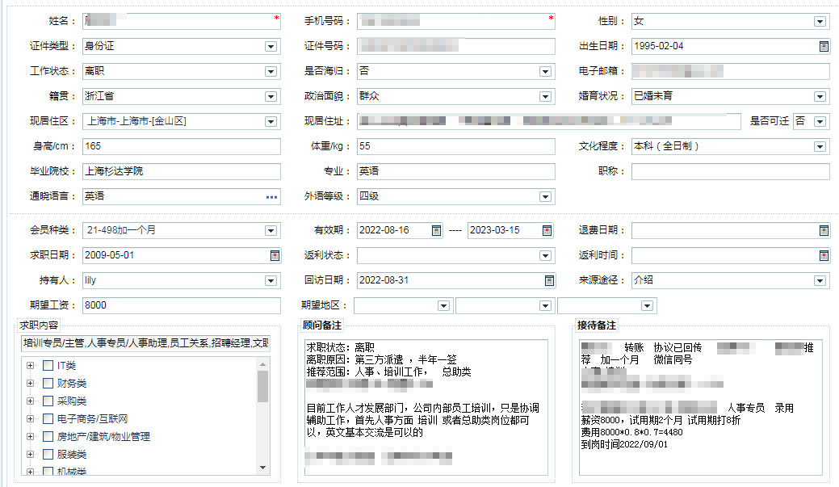Click the job category list scroll-up arrow
Screen dimensions: 839x487
click(262, 364)
